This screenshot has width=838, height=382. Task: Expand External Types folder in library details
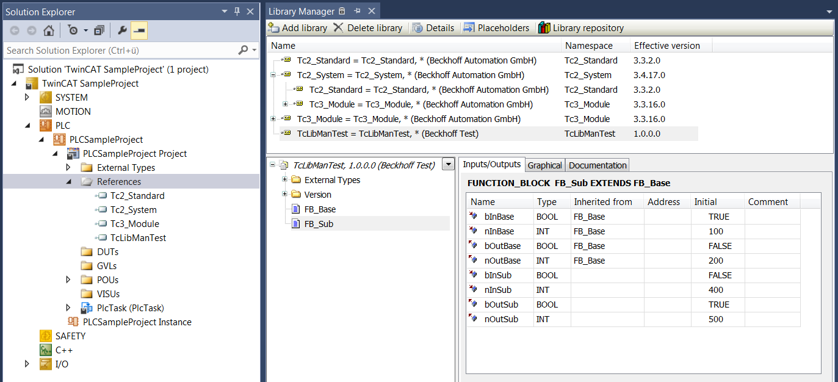coord(284,179)
